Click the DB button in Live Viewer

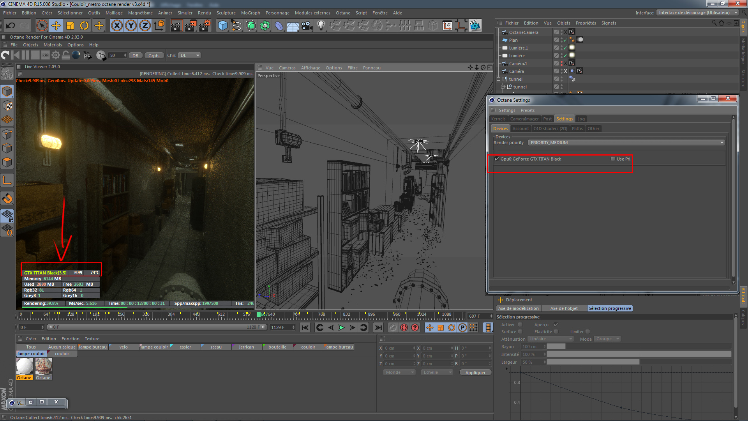[x=135, y=55]
